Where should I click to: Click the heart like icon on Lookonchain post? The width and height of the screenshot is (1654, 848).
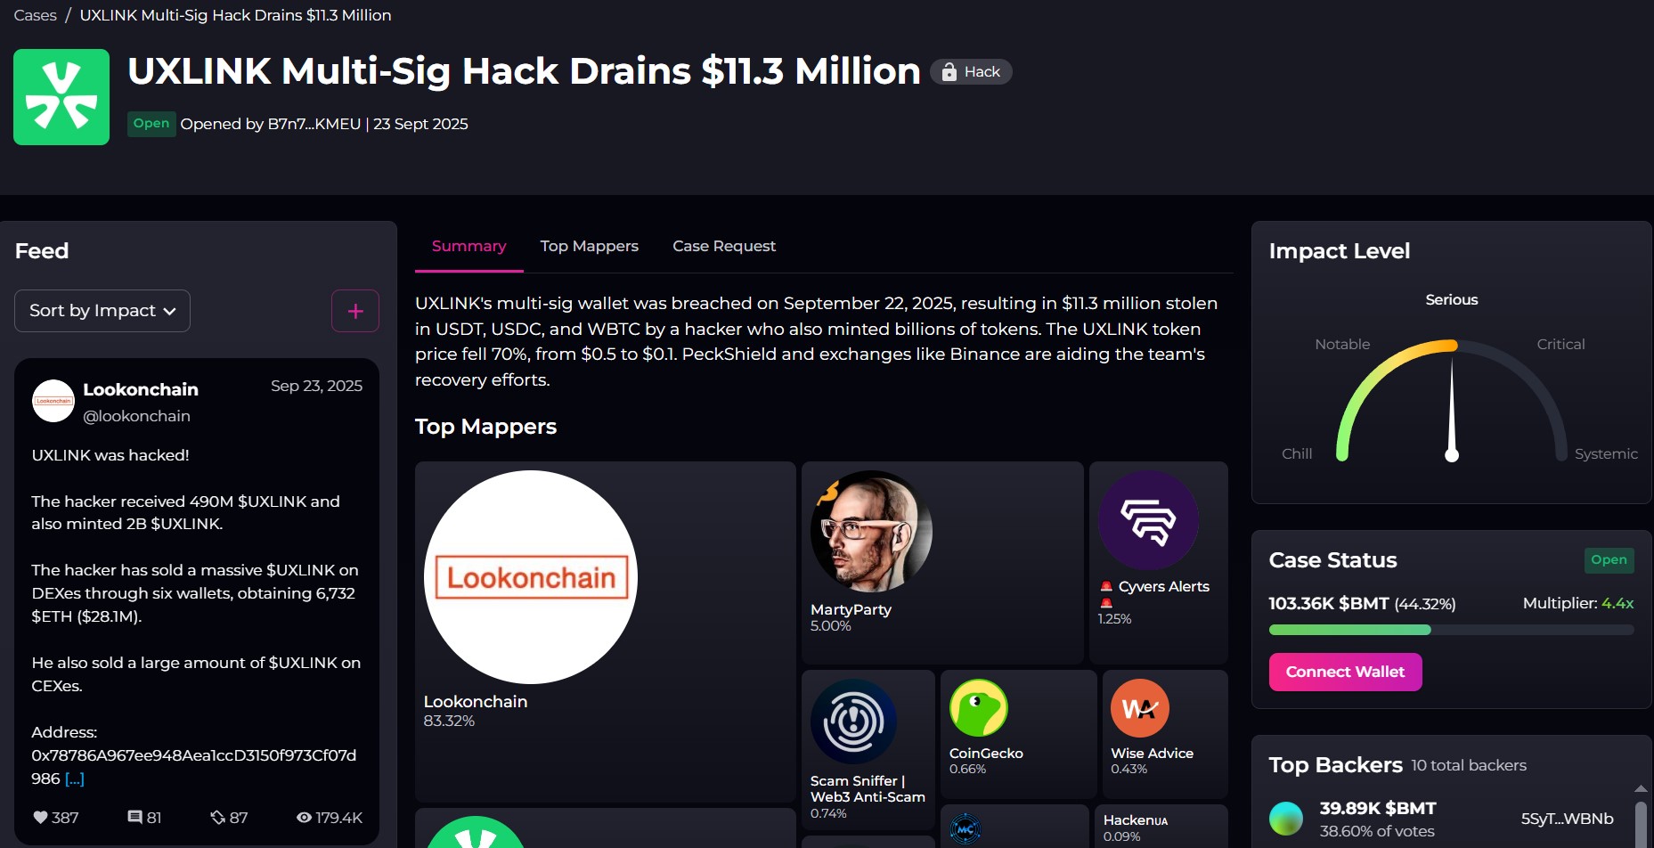pyautogui.click(x=40, y=817)
